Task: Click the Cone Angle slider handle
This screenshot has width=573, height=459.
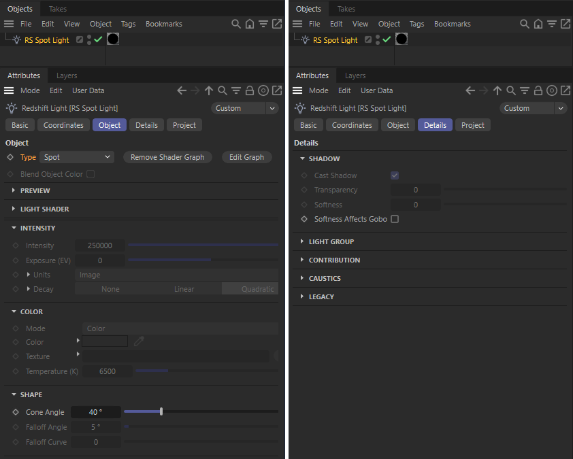Action: [x=161, y=411]
